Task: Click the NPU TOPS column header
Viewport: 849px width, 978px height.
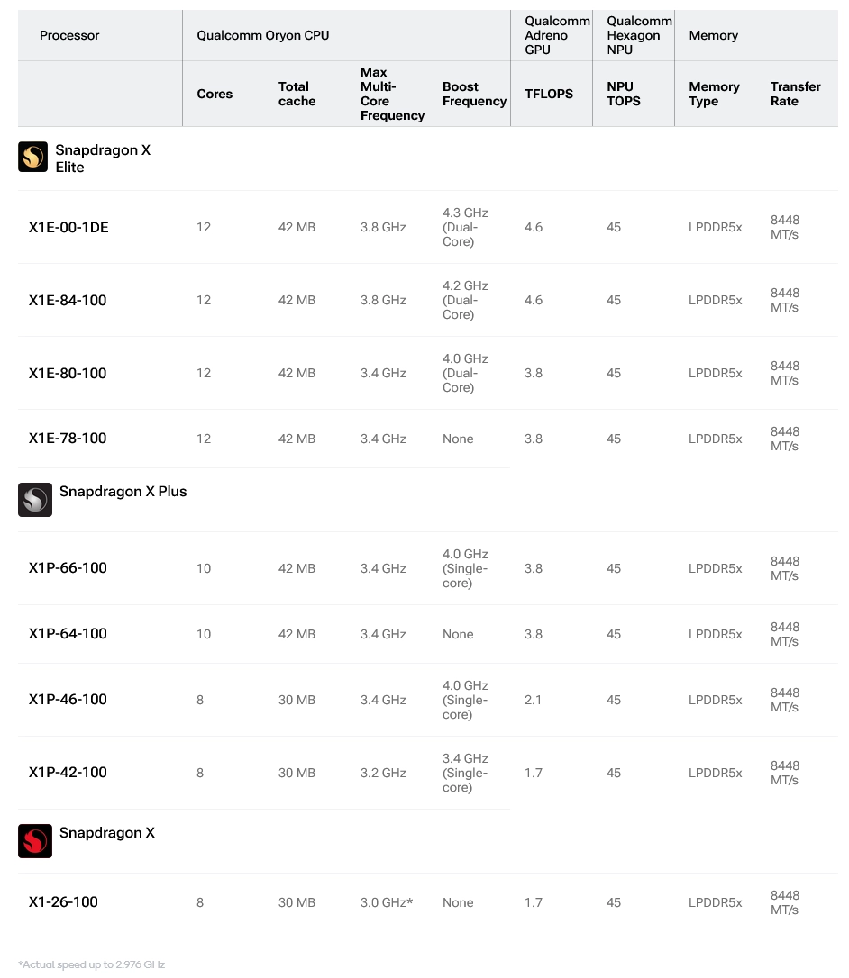Action: coord(624,94)
